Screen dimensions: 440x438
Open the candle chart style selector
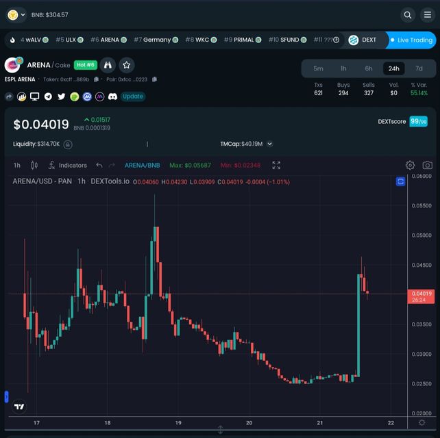(34, 166)
